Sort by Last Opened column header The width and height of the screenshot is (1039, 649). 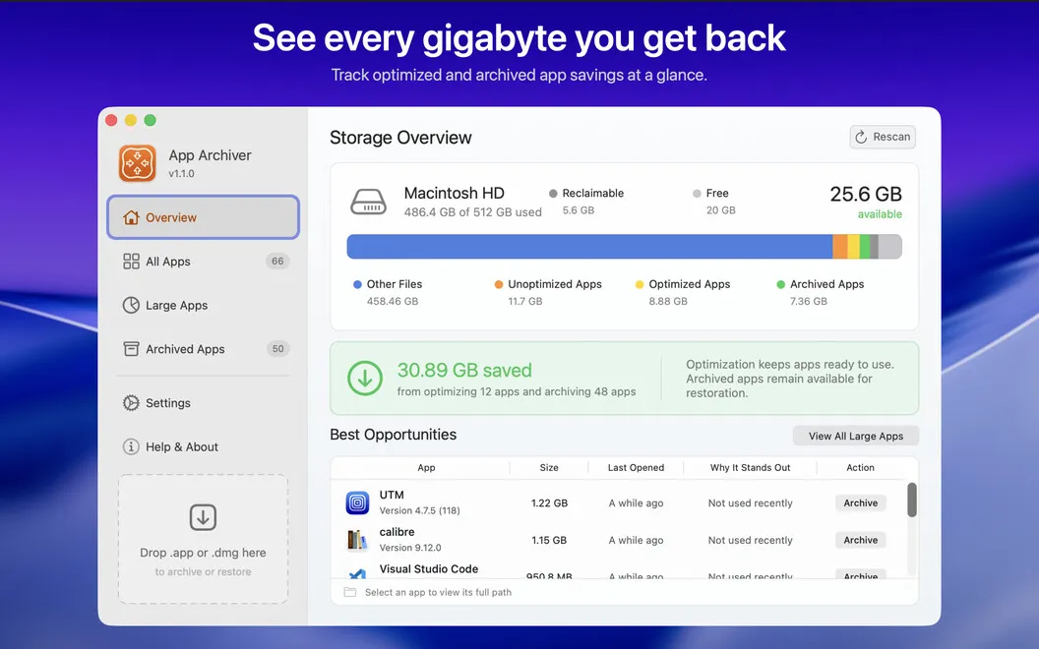636,467
